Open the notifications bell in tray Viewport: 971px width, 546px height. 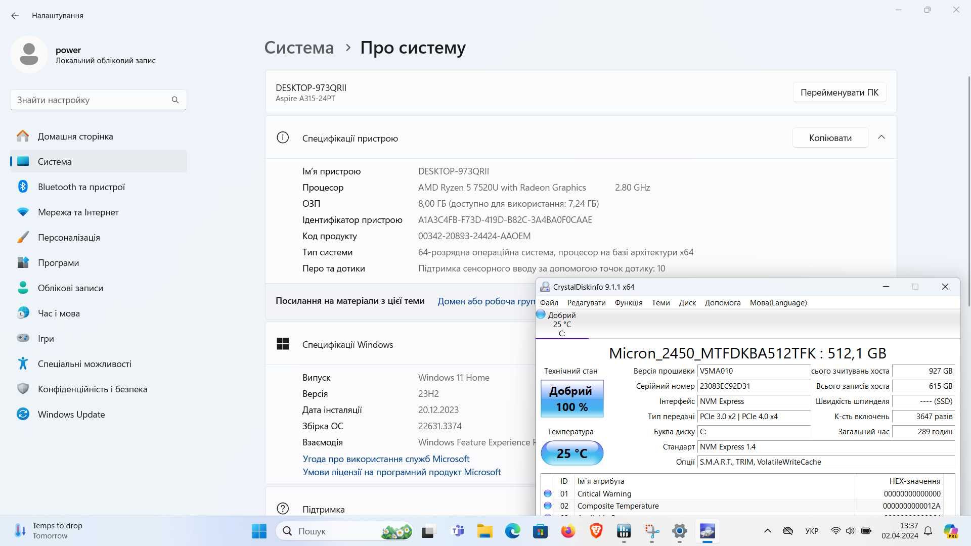coord(928,531)
